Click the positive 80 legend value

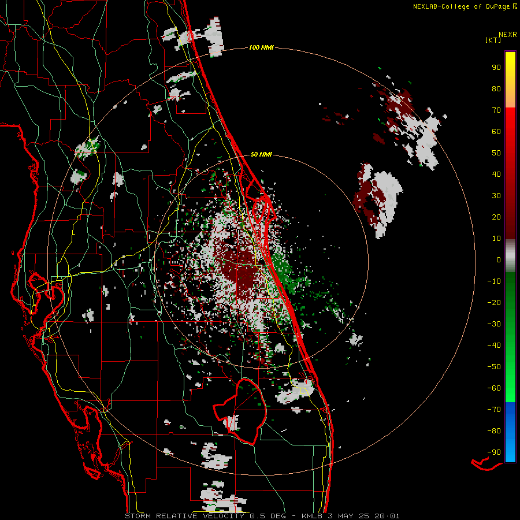[x=496, y=88]
